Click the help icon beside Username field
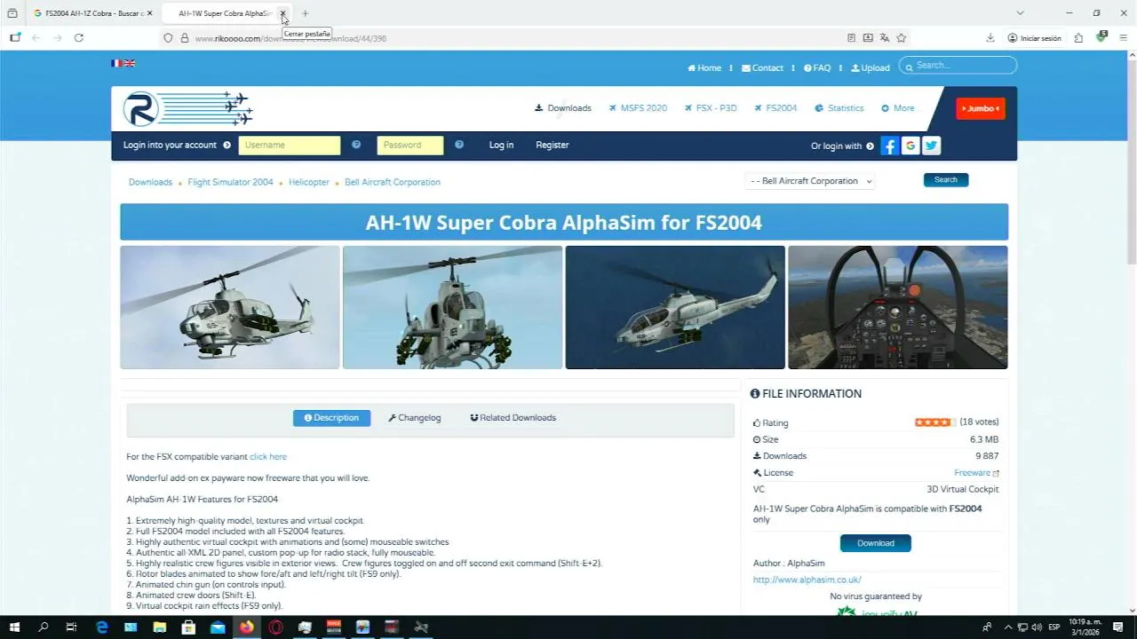This screenshot has width=1137, height=639. pos(356,145)
